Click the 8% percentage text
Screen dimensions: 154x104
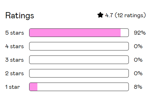pos(138,87)
